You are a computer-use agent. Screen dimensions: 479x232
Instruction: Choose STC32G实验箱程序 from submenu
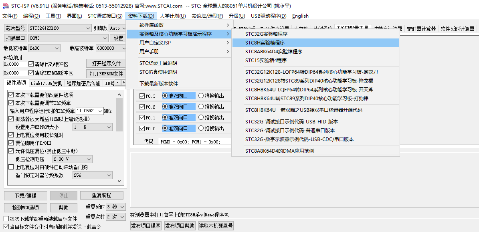tap(315, 34)
